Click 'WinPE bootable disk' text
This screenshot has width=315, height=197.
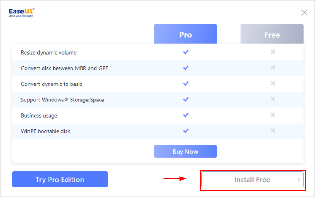(45, 131)
